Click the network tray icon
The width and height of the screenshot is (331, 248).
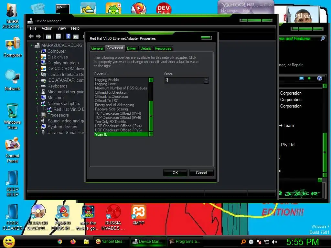[x=267, y=242]
